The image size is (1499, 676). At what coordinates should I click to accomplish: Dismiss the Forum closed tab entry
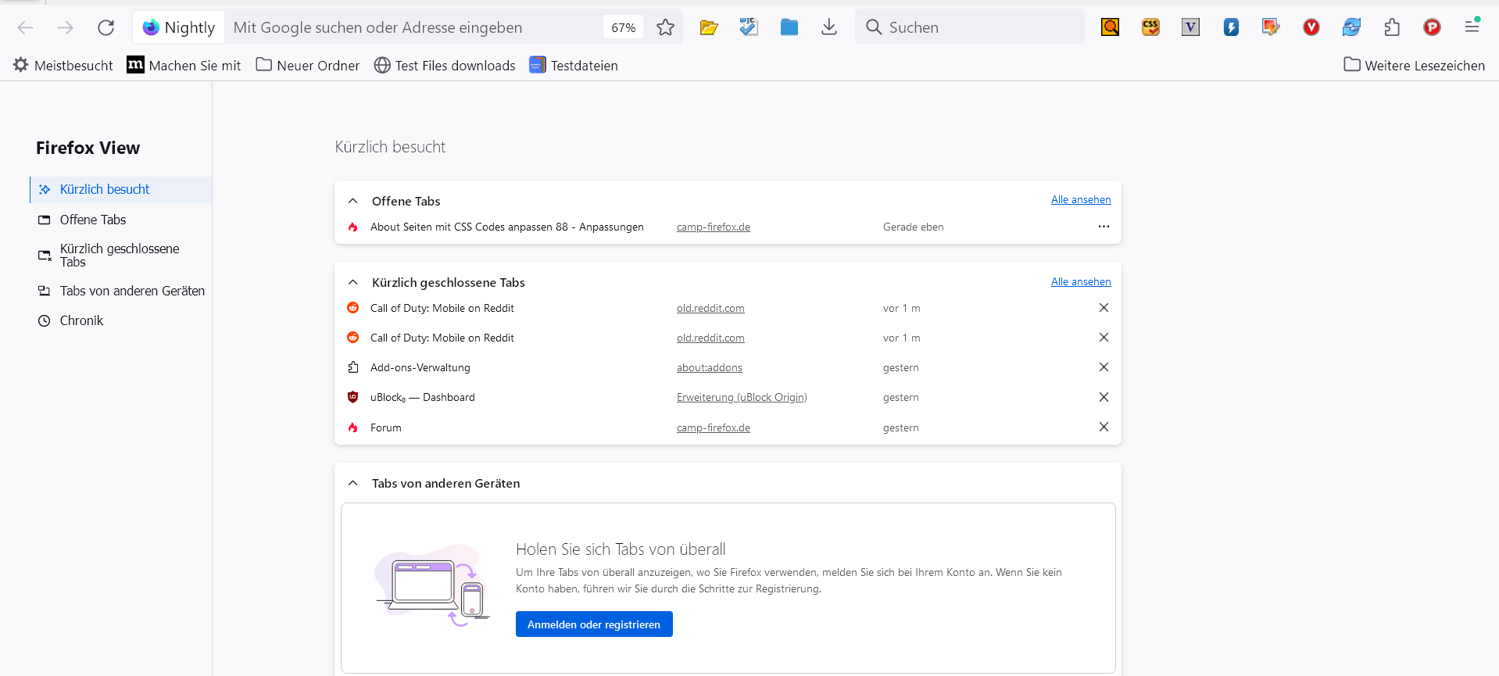(x=1104, y=427)
